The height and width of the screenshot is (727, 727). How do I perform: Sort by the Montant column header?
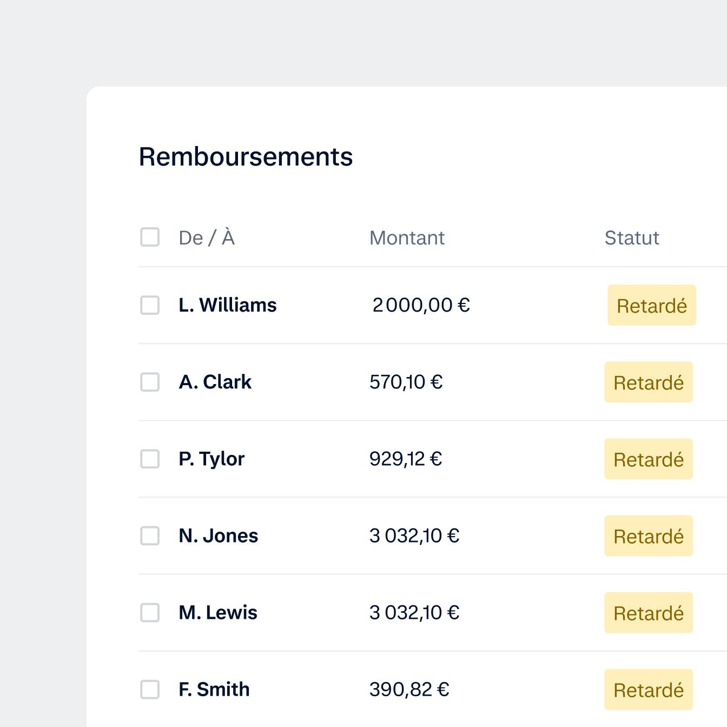click(407, 238)
